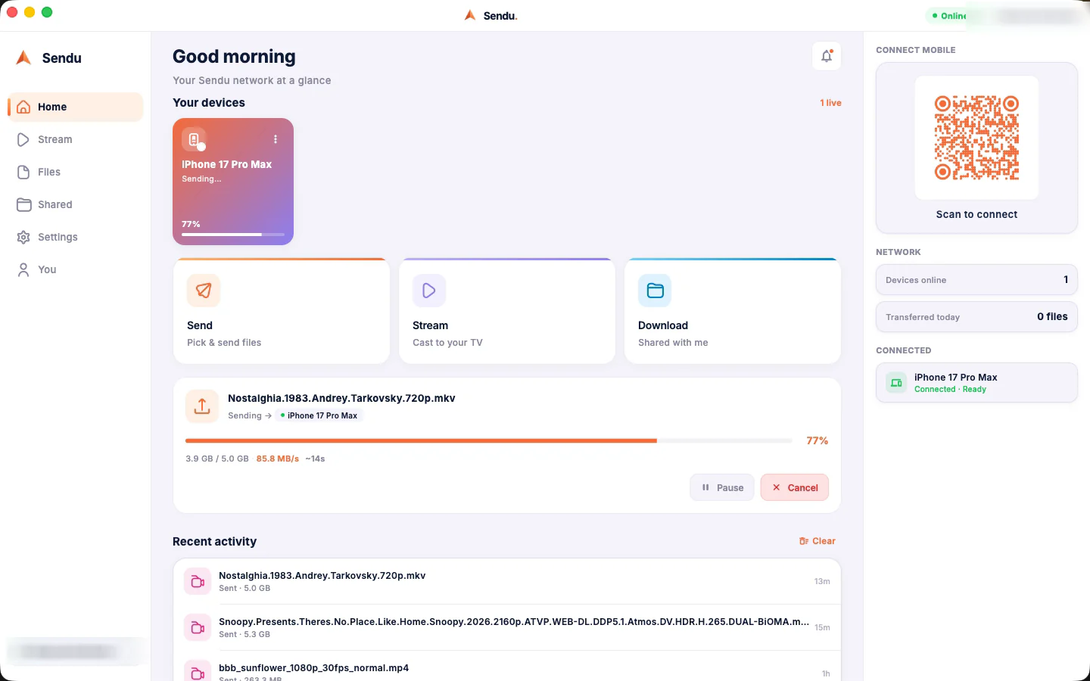Open the You profile section
1090x681 pixels.
click(75, 269)
